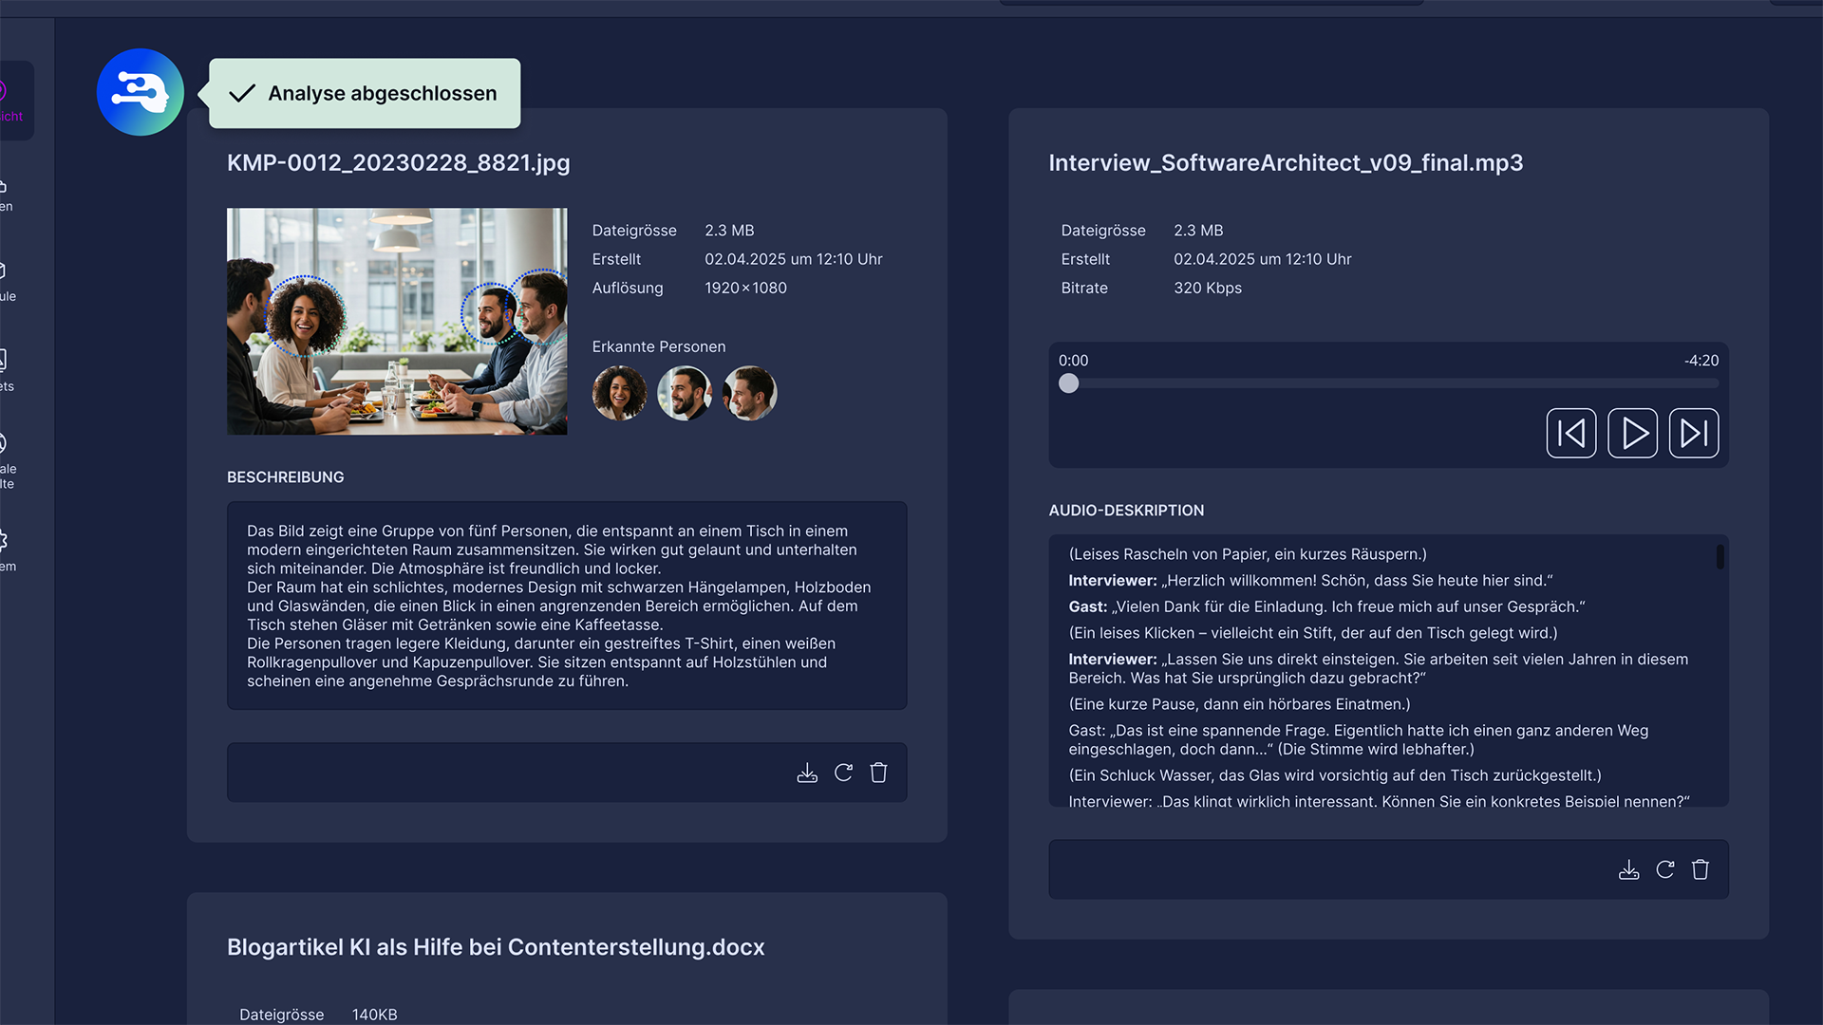This screenshot has height=1025, width=1823.
Task: Open the last sidebar gear settings item
Action: [x=6, y=550]
